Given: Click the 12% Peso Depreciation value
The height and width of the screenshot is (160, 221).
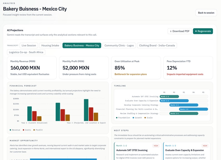Looking at the screenshot, I should point(172,68).
